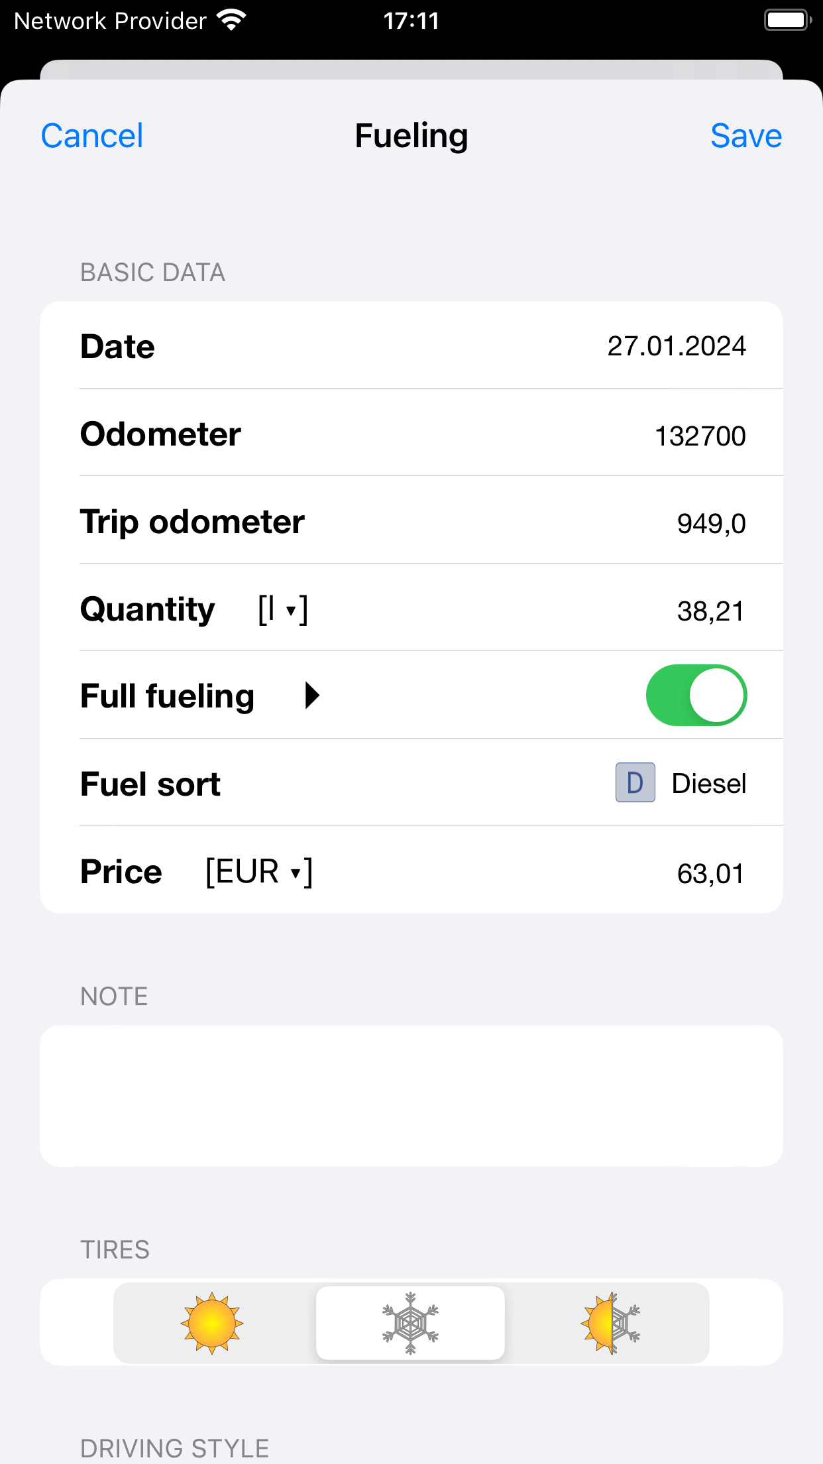Open the Fuel sort row

click(x=411, y=782)
